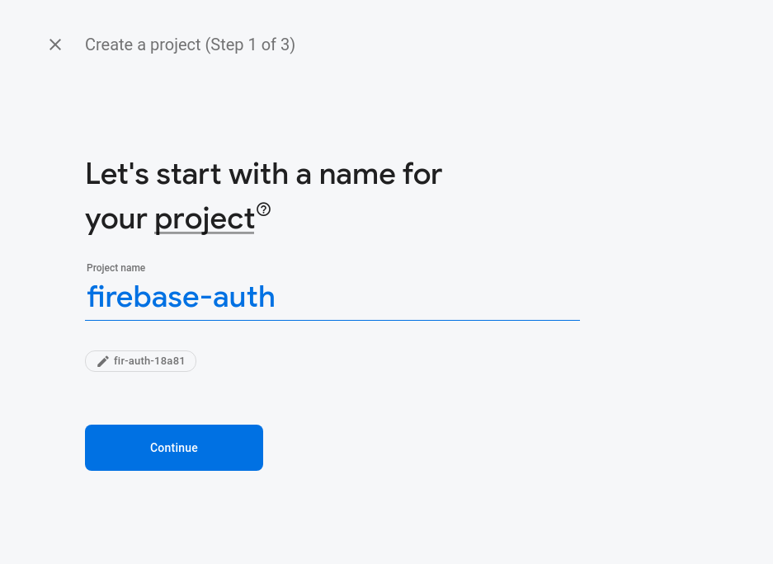
Task: Proceed to step 2 with Continue
Action: coord(174,448)
